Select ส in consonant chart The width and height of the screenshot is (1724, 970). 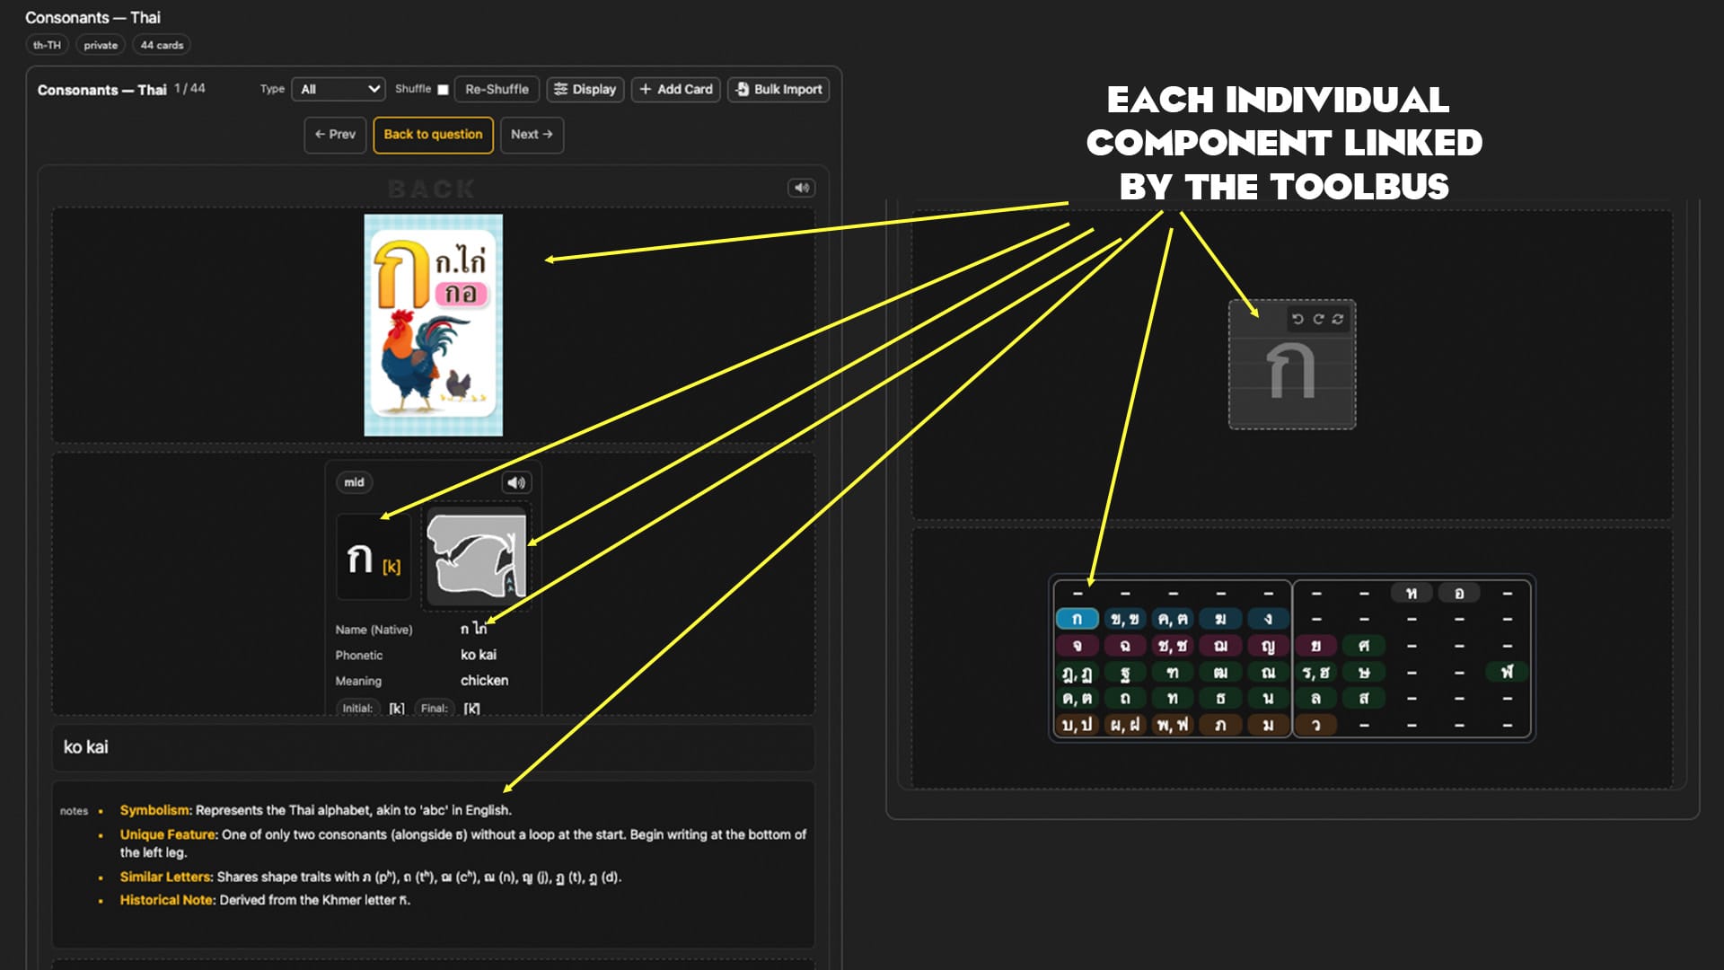(x=1364, y=698)
